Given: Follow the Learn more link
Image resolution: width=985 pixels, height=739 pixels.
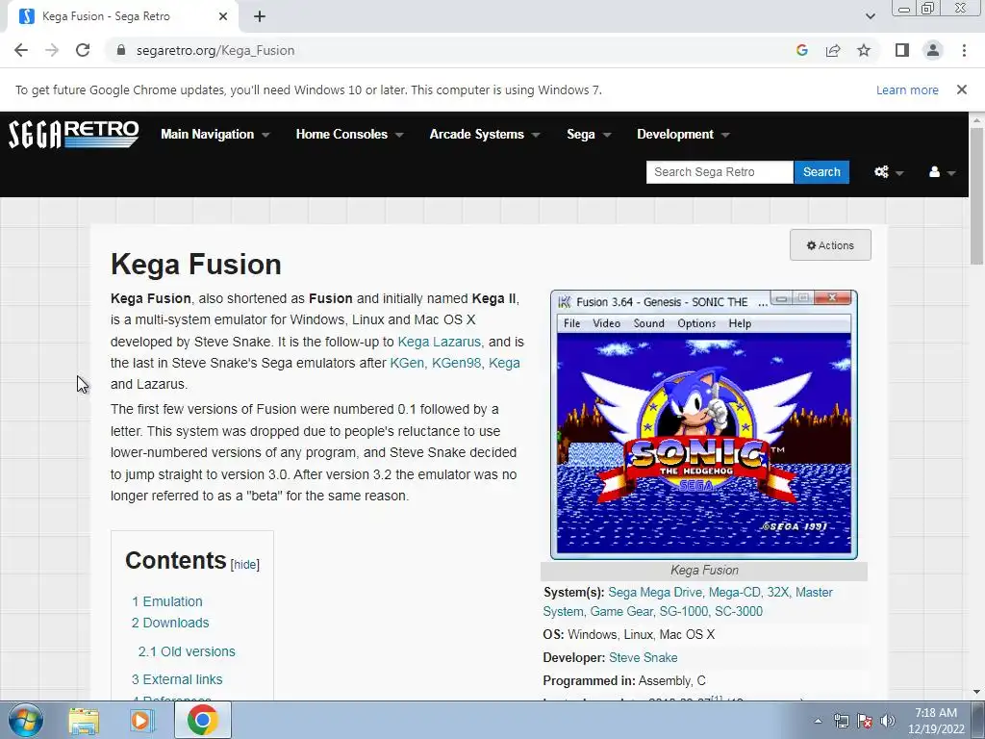Looking at the screenshot, I should [907, 89].
